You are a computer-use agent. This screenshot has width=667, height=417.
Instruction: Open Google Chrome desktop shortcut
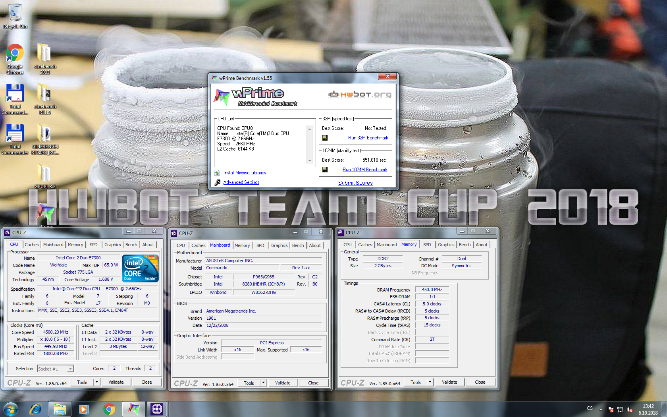15,59
